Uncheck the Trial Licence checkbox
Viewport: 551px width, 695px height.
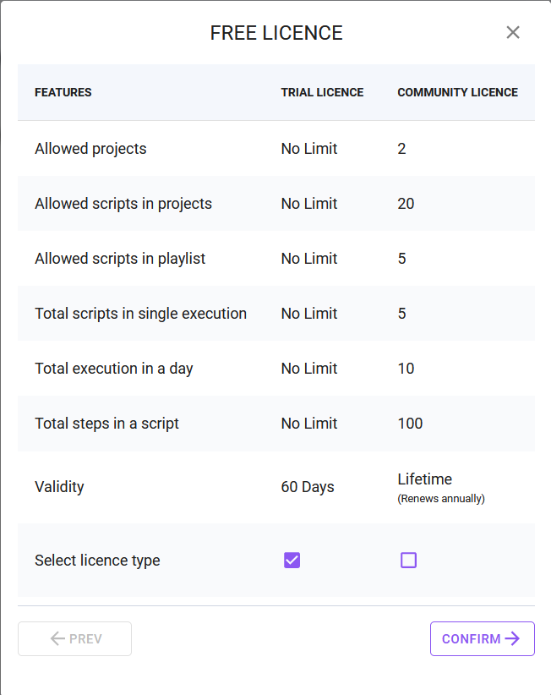pos(292,560)
